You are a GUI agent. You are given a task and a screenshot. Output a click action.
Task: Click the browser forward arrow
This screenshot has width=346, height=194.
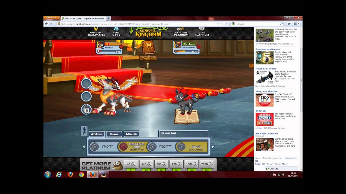pos(51,24)
